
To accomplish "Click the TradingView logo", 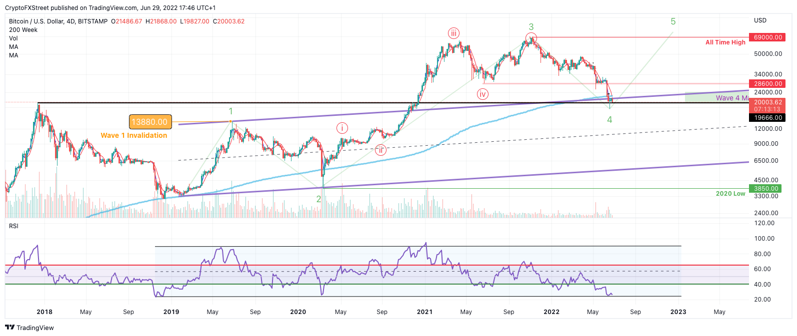I will tap(29, 328).
